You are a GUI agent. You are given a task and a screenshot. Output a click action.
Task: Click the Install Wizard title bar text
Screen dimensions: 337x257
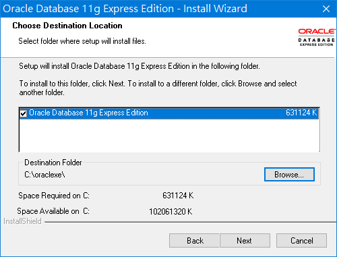pyautogui.click(x=125, y=9)
